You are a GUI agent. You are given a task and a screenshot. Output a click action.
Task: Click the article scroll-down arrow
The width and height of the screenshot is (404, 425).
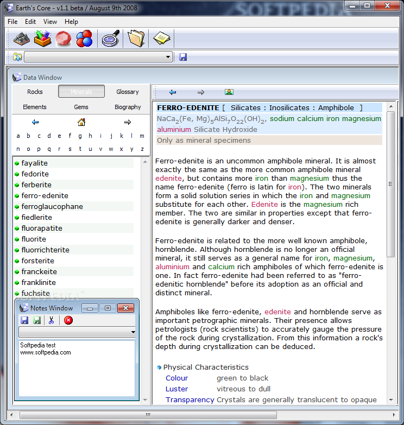pyautogui.click(x=391, y=400)
